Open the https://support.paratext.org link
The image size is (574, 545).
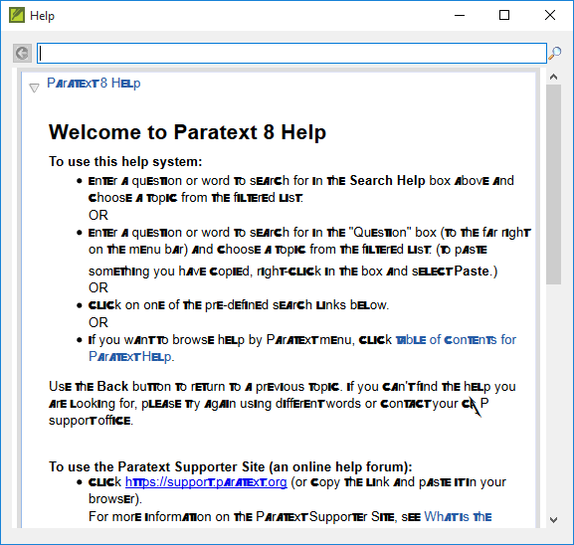click(206, 482)
